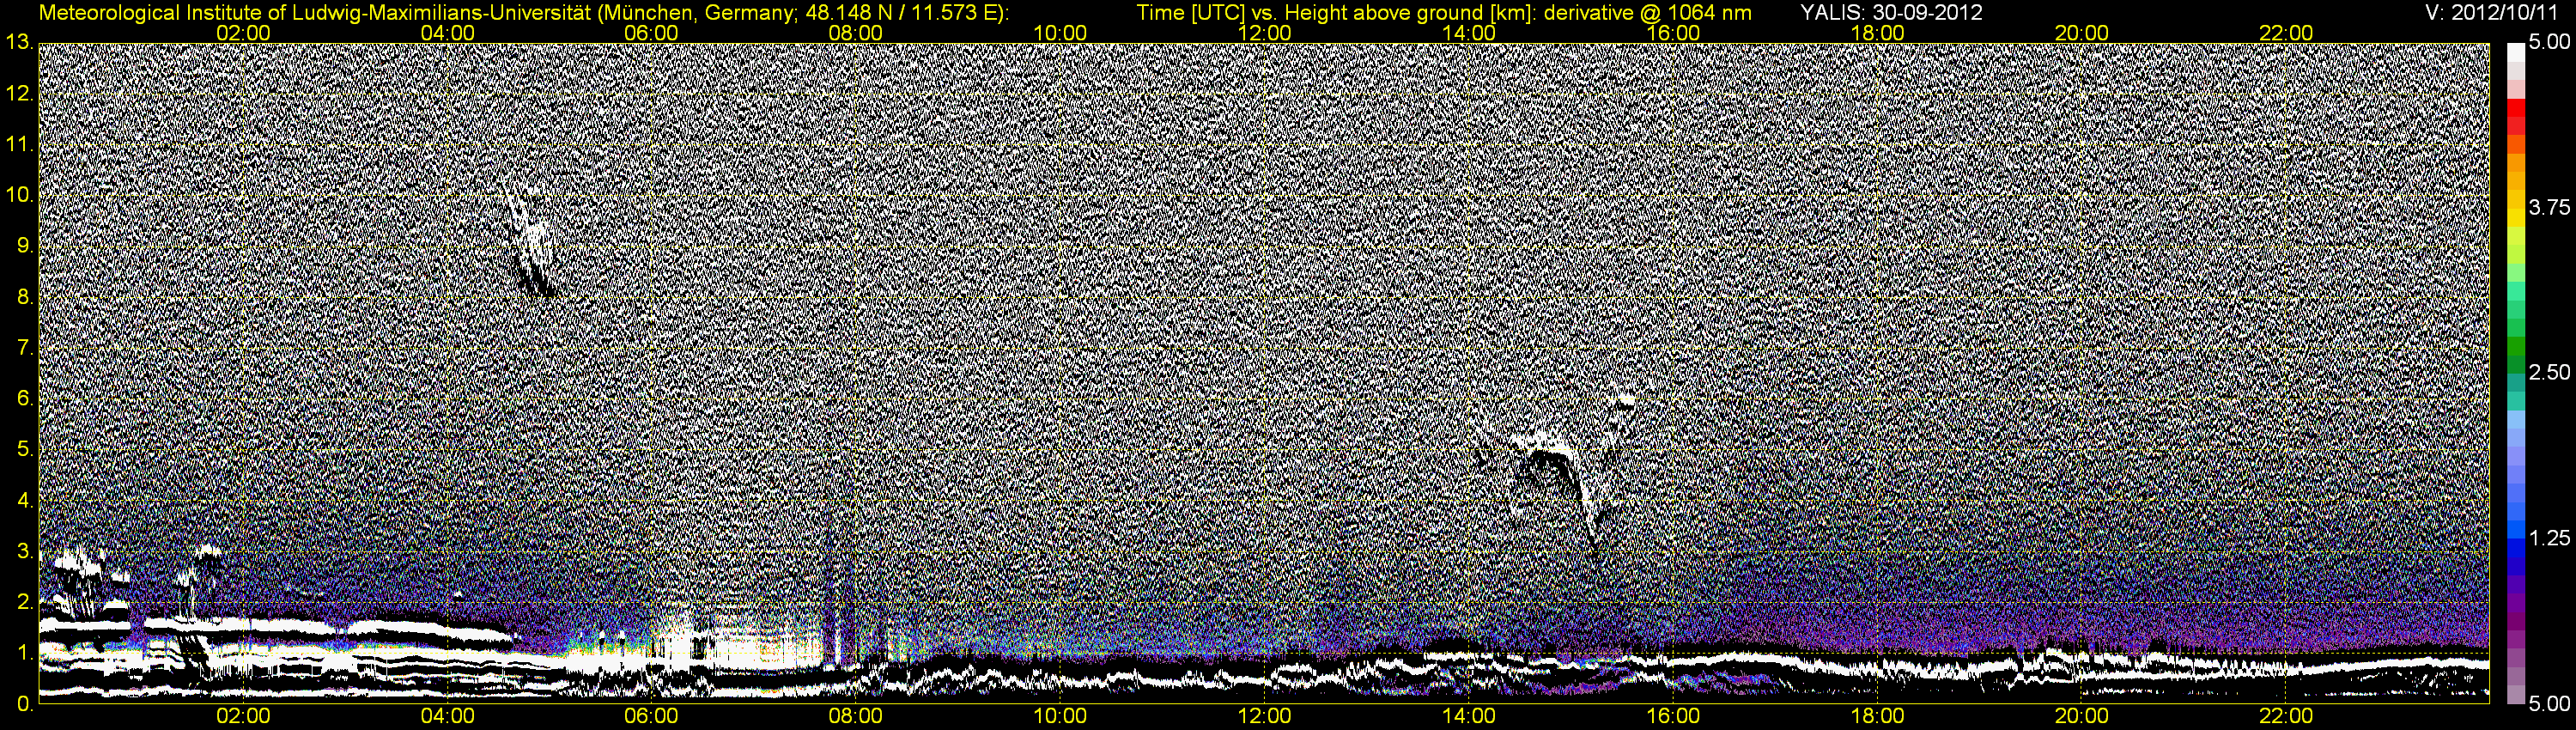
Task: Select the 1.25 color scale value
Action: [2549, 538]
